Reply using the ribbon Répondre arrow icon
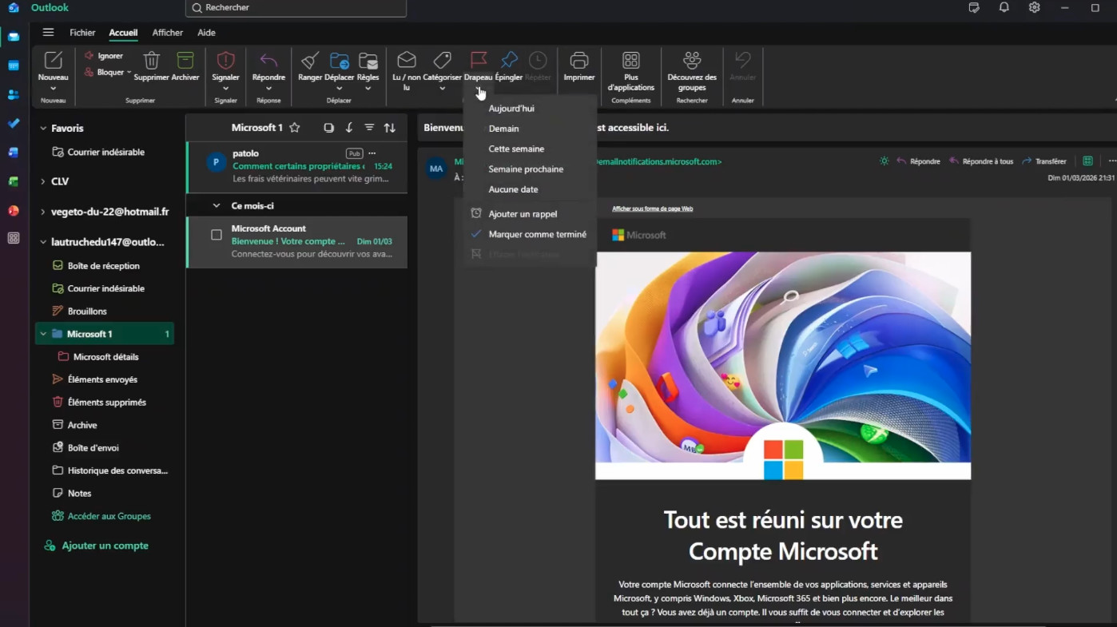 (268, 61)
